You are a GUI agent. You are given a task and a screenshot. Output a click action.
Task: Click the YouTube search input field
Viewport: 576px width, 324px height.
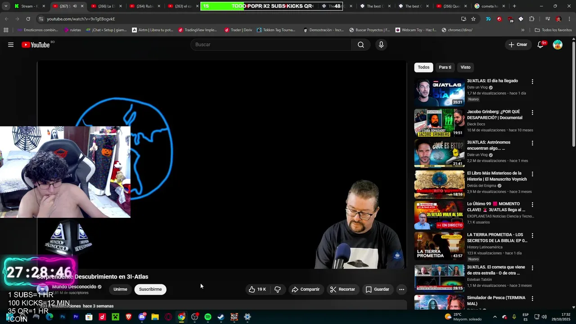pos(271,45)
